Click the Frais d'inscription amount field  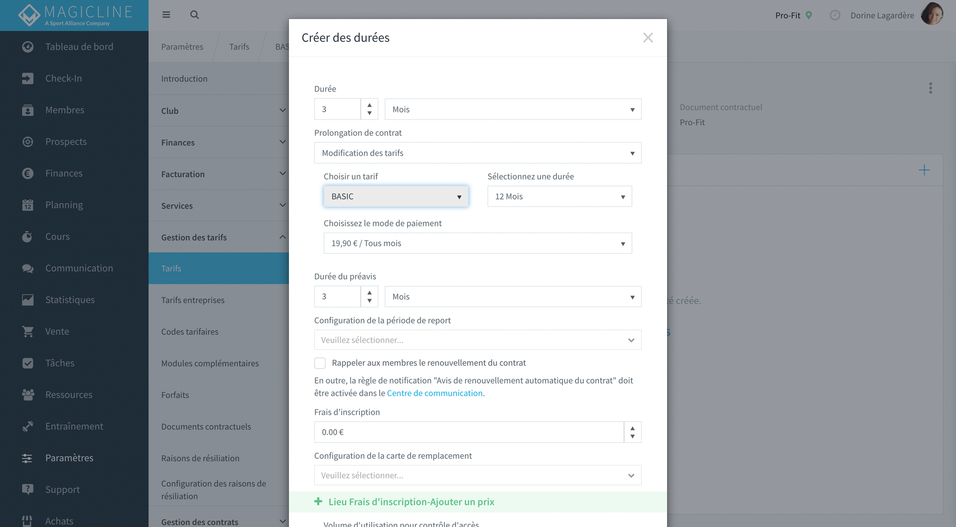469,432
